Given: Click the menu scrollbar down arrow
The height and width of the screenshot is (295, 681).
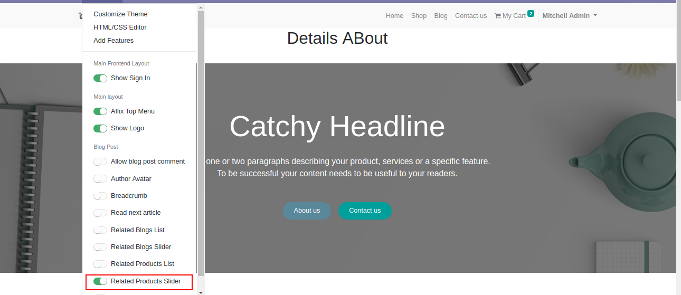Looking at the screenshot, I should (201, 291).
